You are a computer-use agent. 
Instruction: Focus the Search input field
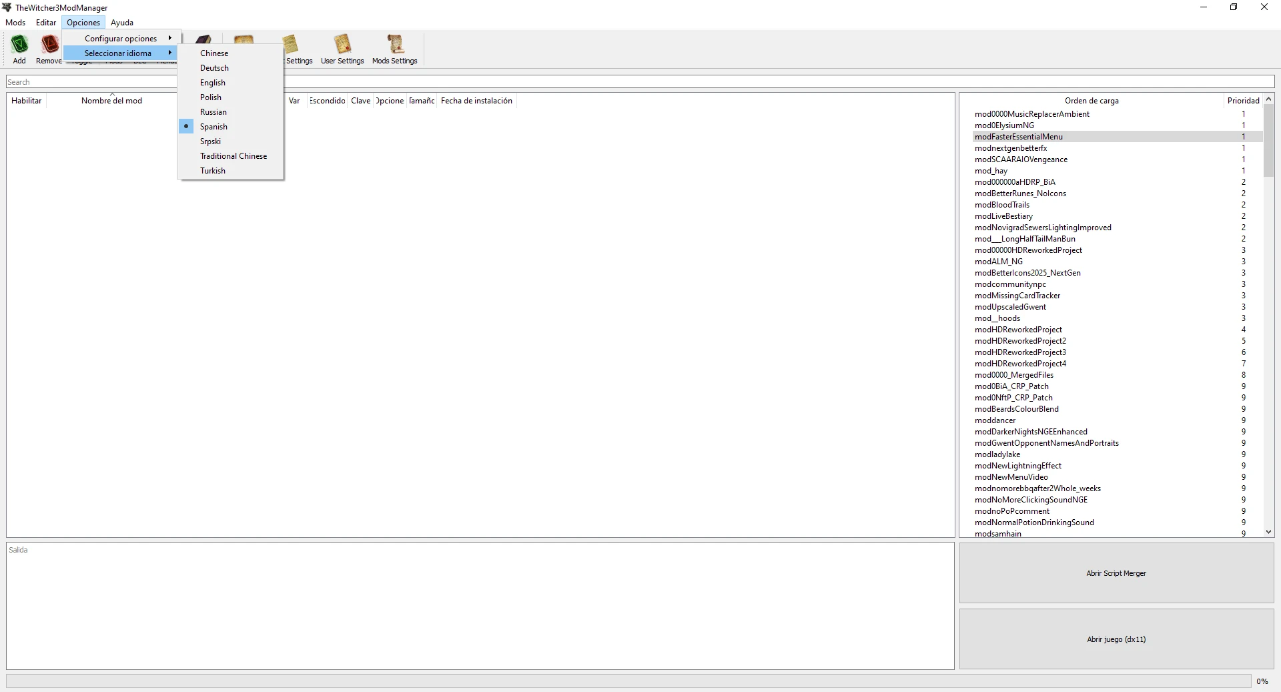640,81
